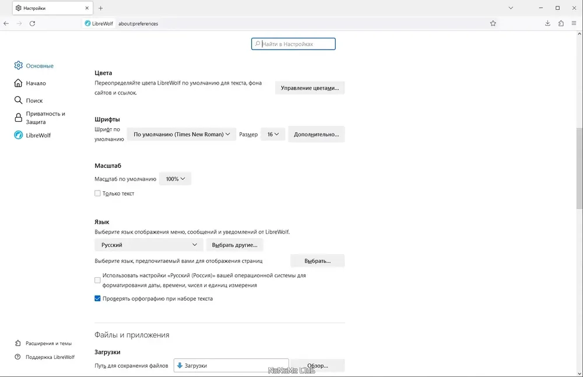Click the Загрузки section heading
583x377 pixels.
(x=107, y=352)
